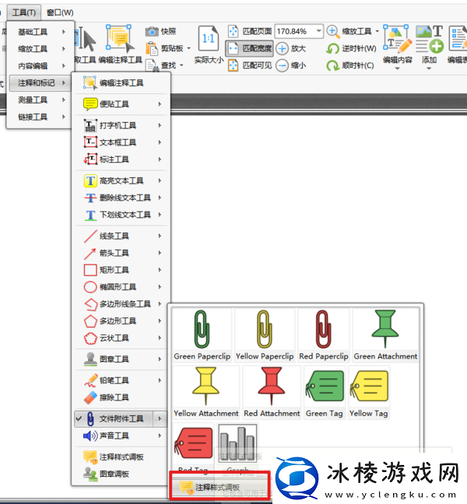
Task: Choose the 箭头工具 menu item
Action: click(x=121, y=253)
